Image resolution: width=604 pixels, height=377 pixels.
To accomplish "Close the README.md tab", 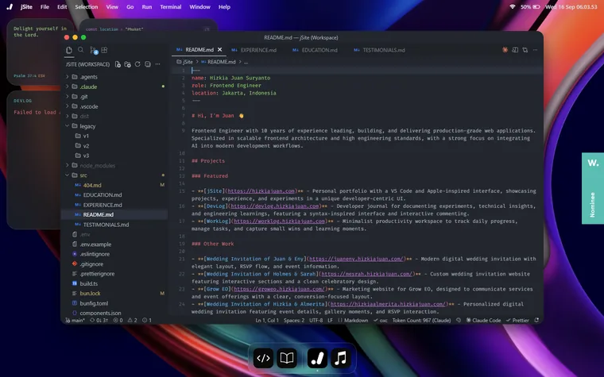I will pyautogui.click(x=219, y=50).
